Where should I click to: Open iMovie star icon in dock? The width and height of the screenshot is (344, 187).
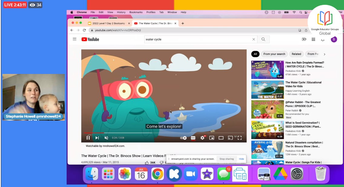pos(207,174)
